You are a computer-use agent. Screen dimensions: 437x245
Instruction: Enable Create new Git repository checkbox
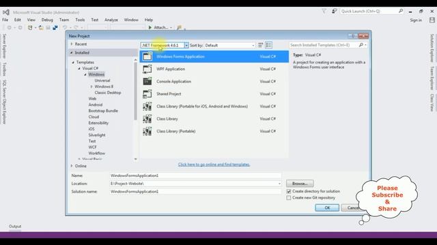[289, 198]
